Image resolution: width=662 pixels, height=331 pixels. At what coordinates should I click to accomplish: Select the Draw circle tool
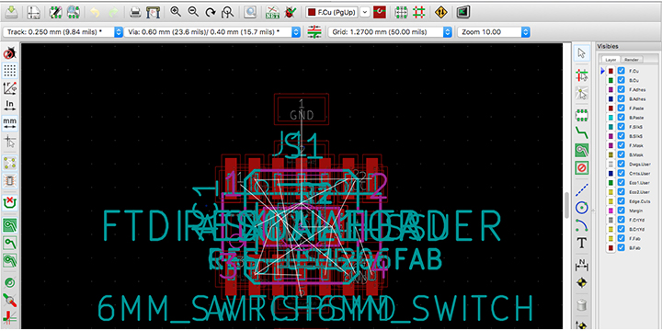(x=582, y=207)
